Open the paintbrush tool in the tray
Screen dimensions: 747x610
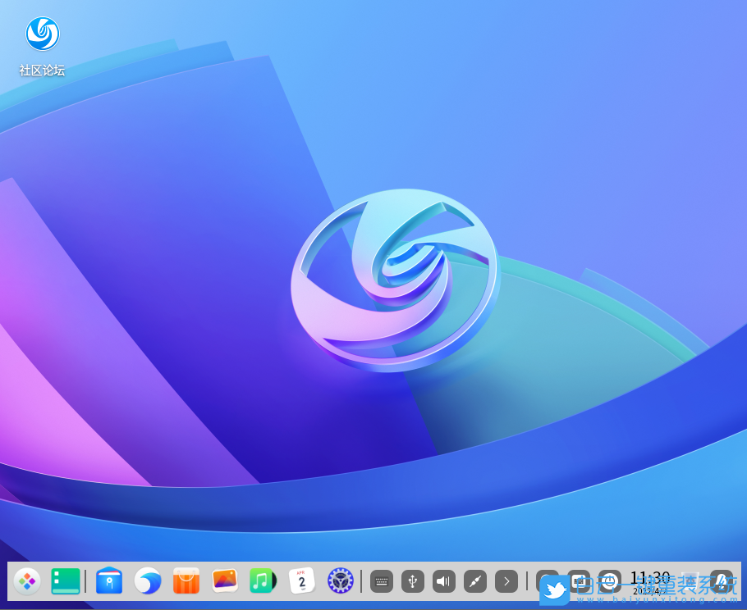pos(474,580)
